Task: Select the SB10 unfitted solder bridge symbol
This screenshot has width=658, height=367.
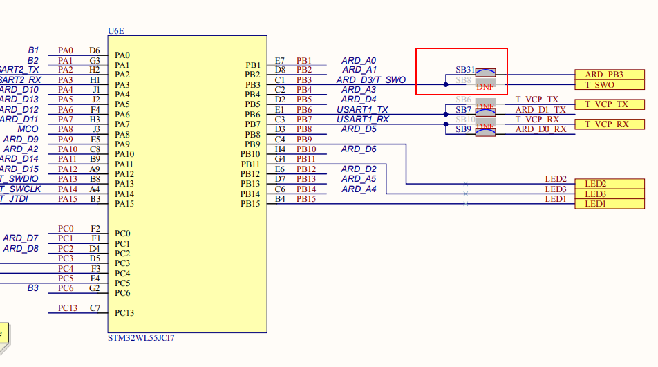Action: (485, 122)
